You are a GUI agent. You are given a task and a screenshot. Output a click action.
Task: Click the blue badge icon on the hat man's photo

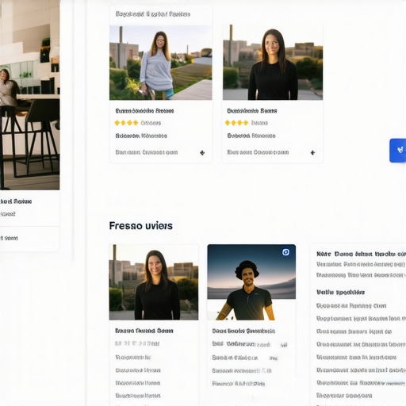(x=285, y=252)
